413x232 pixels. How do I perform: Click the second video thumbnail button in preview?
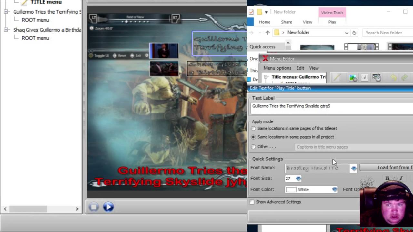tap(164, 68)
